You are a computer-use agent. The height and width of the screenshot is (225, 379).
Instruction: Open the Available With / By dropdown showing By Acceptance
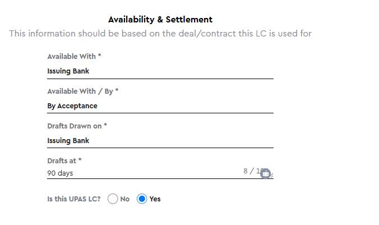160,106
